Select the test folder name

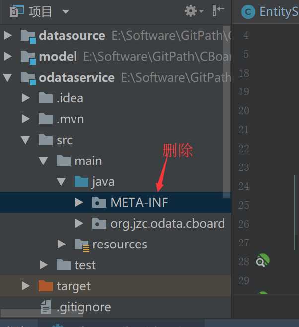pyautogui.click(x=85, y=265)
